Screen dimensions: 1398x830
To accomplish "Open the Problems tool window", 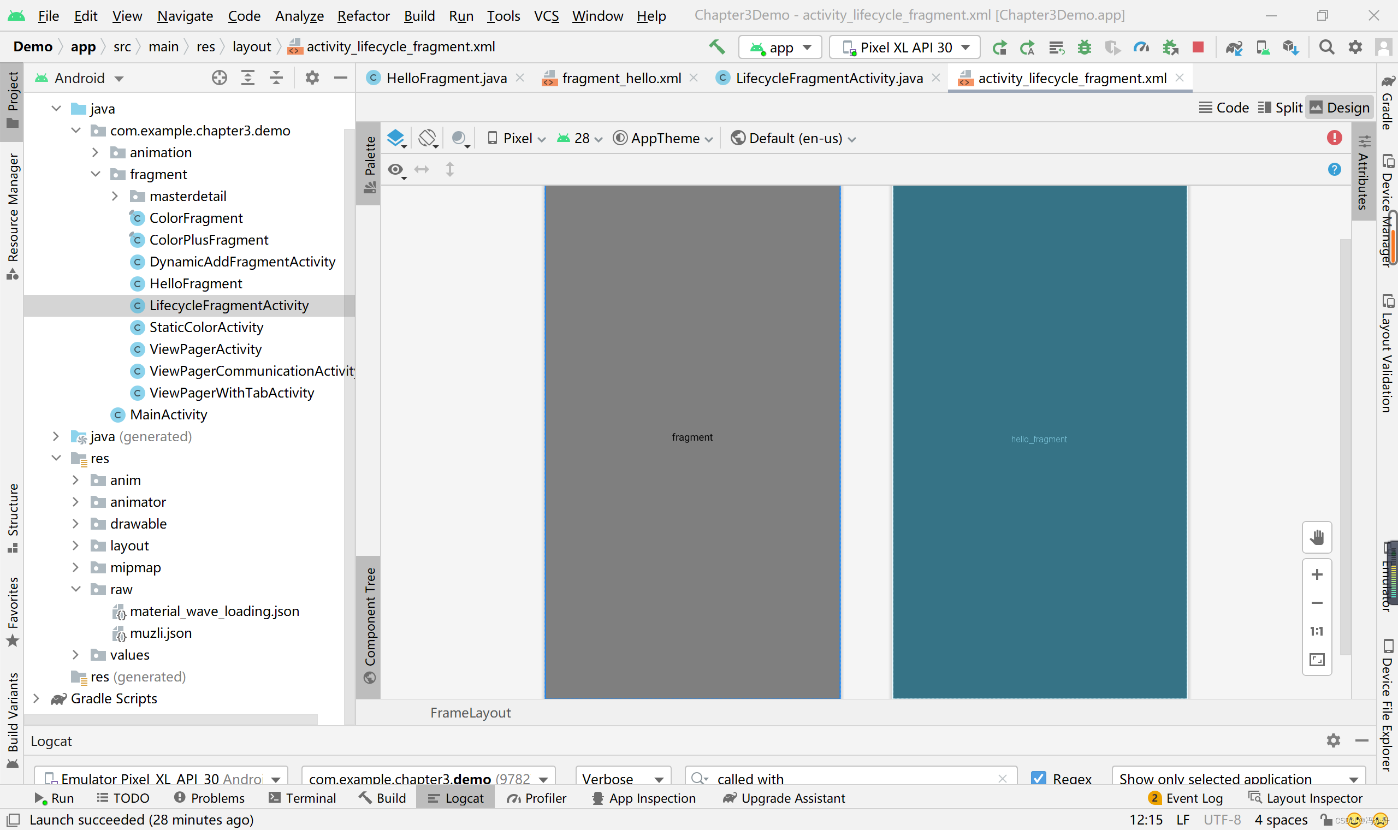I will pos(210,798).
